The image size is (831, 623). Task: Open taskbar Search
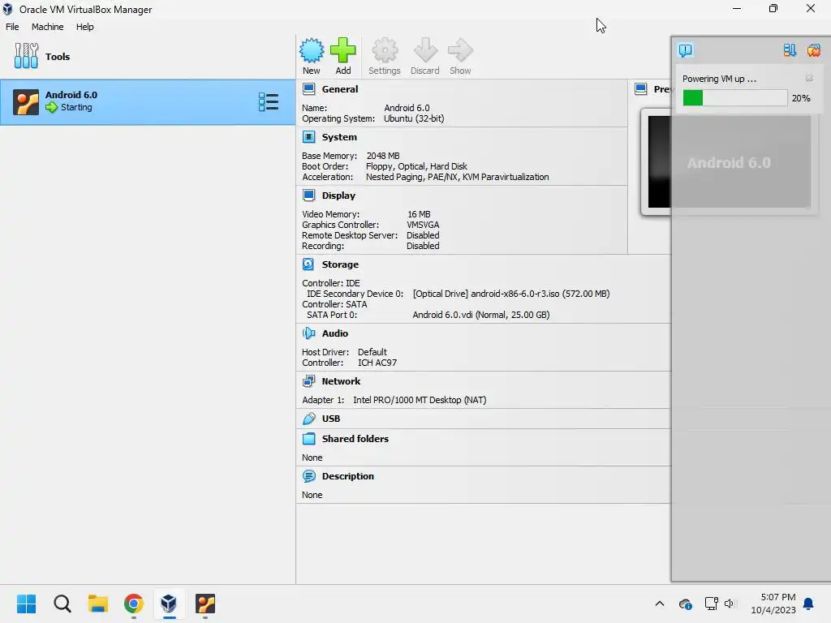62,604
